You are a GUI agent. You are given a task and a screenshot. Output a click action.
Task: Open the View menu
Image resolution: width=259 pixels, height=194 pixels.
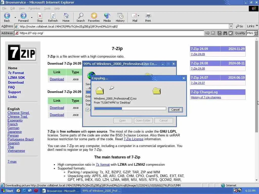coord(22,8)
